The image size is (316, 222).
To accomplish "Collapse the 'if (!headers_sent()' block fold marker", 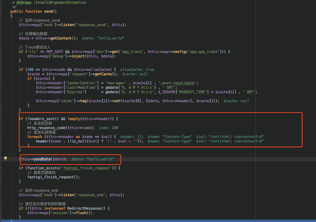I will (x=1, y=119).
